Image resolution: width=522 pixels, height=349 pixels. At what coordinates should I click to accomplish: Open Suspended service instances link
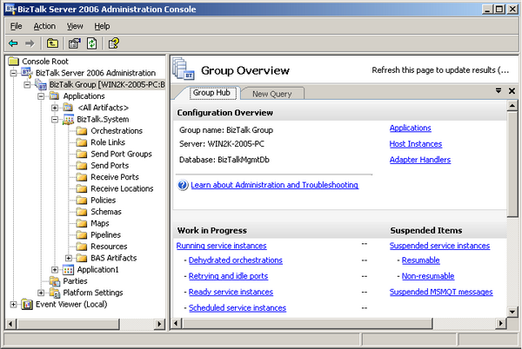click(439, 246)
